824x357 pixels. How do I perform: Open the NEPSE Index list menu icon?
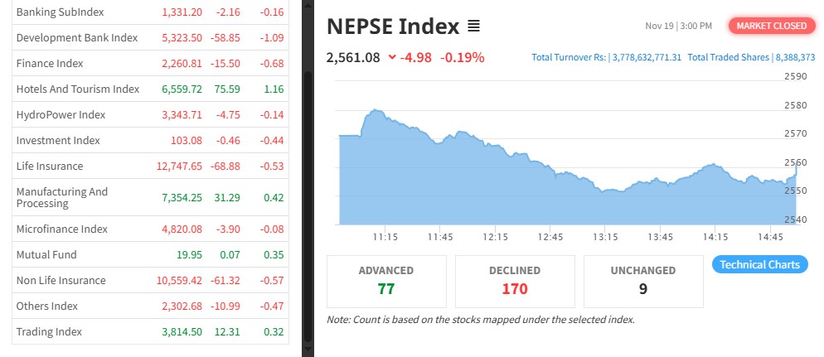(x=473, y=27)
